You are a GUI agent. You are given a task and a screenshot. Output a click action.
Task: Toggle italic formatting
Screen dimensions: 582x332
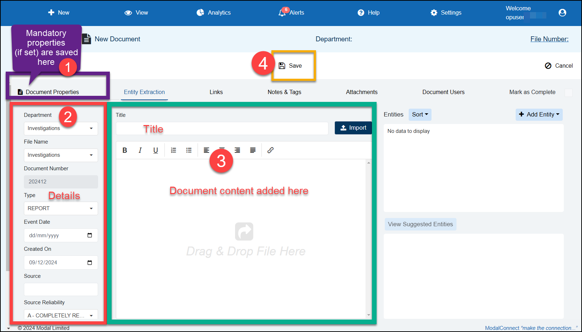pyautogui.click(x=140, y=150)
